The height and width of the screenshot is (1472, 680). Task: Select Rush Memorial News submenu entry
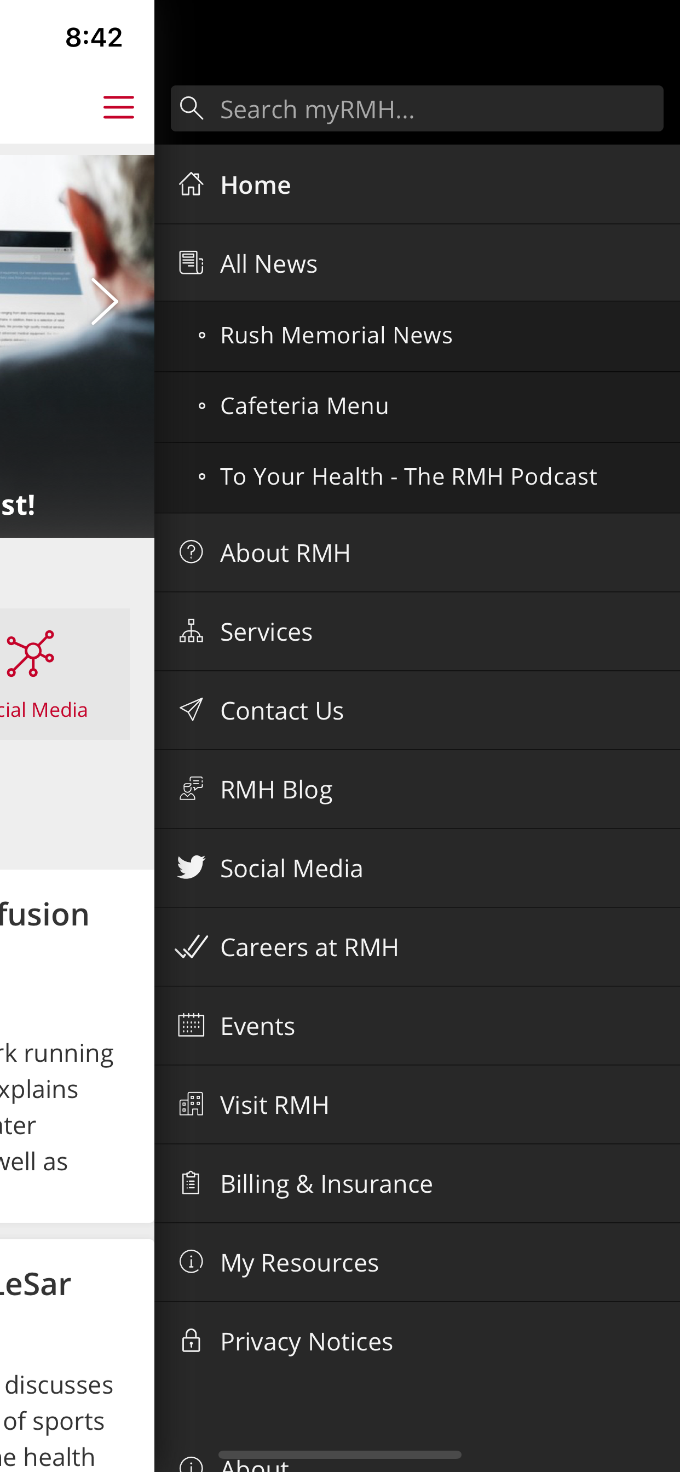[x=417, y=336]
